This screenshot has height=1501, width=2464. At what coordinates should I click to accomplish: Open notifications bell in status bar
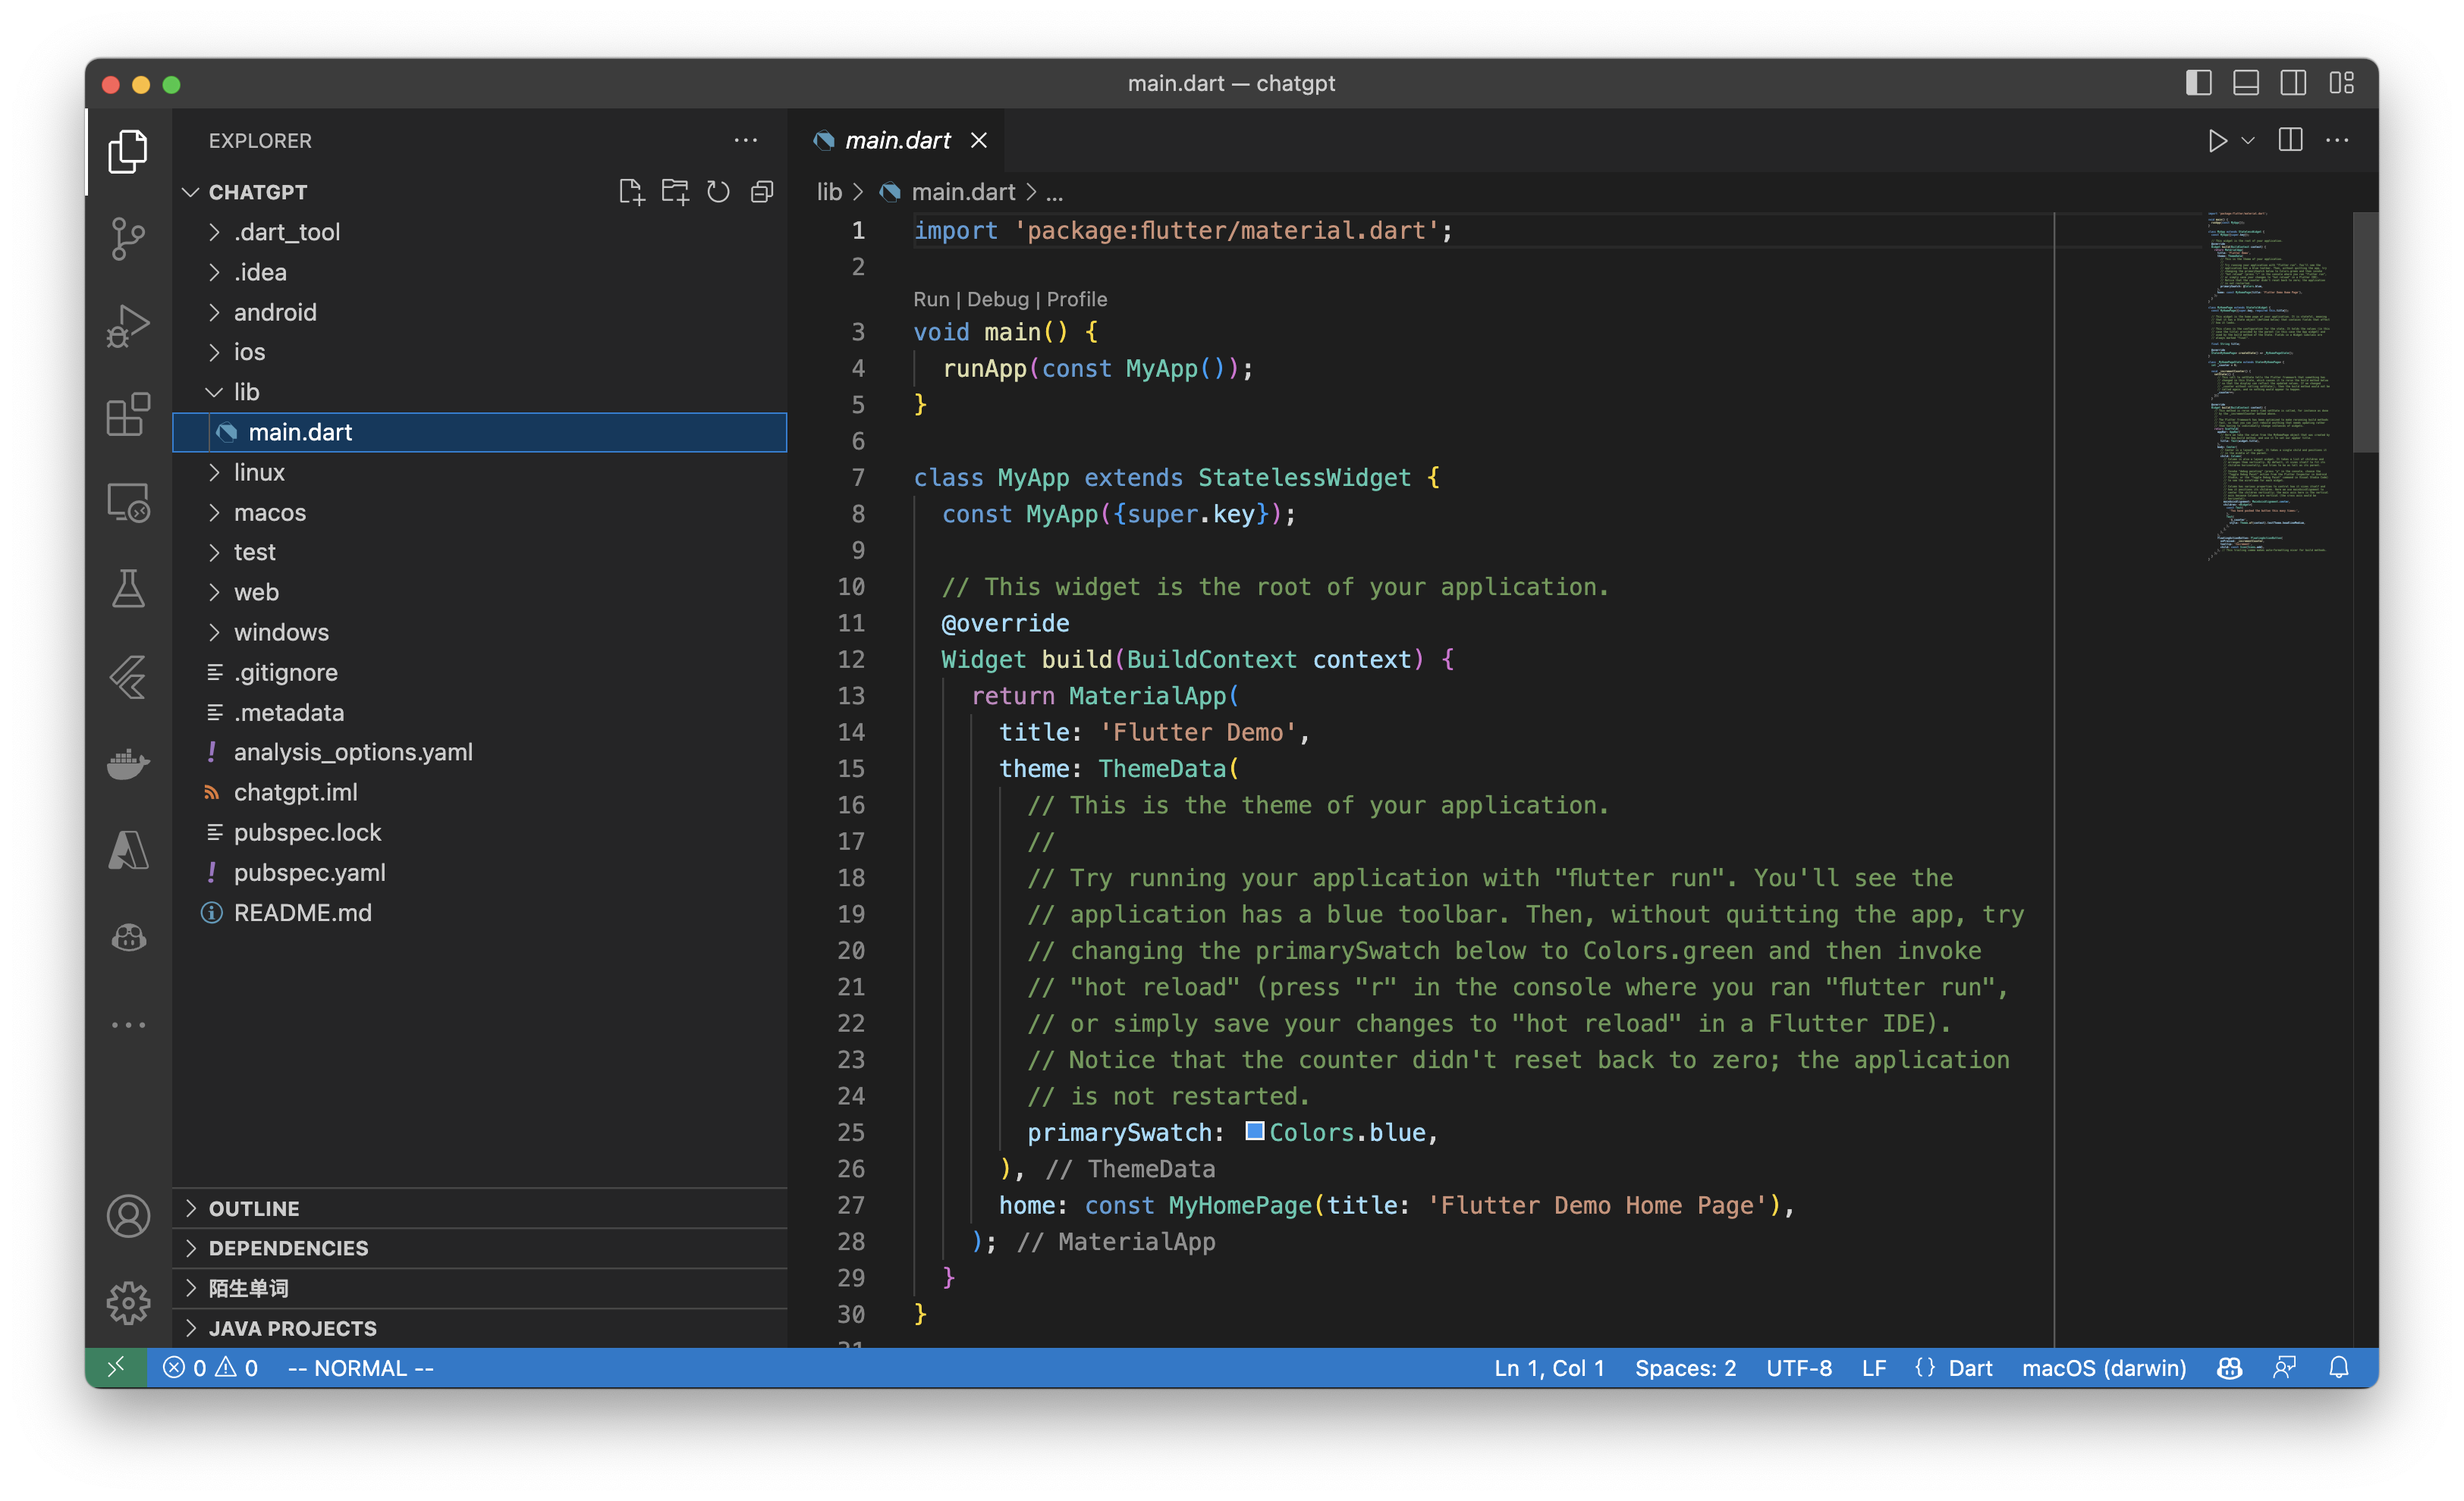click(2338, 1367)
